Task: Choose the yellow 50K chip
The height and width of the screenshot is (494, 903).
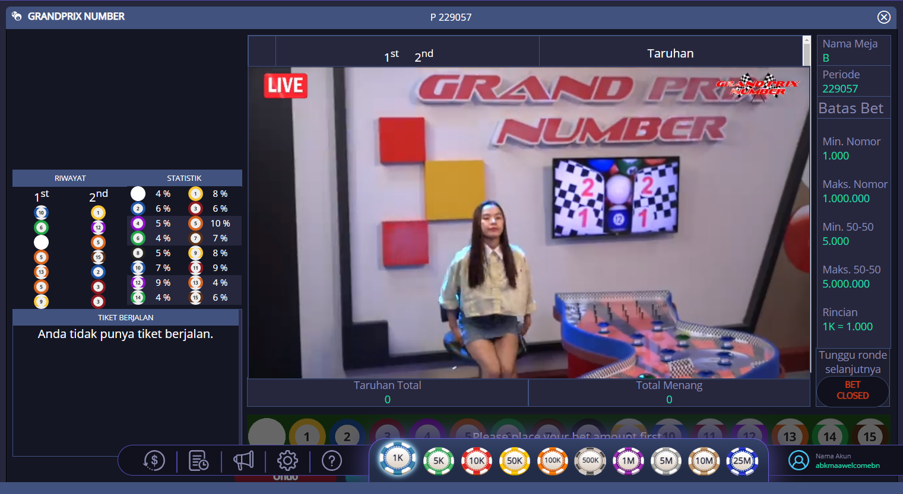Action: pos(515,461)
